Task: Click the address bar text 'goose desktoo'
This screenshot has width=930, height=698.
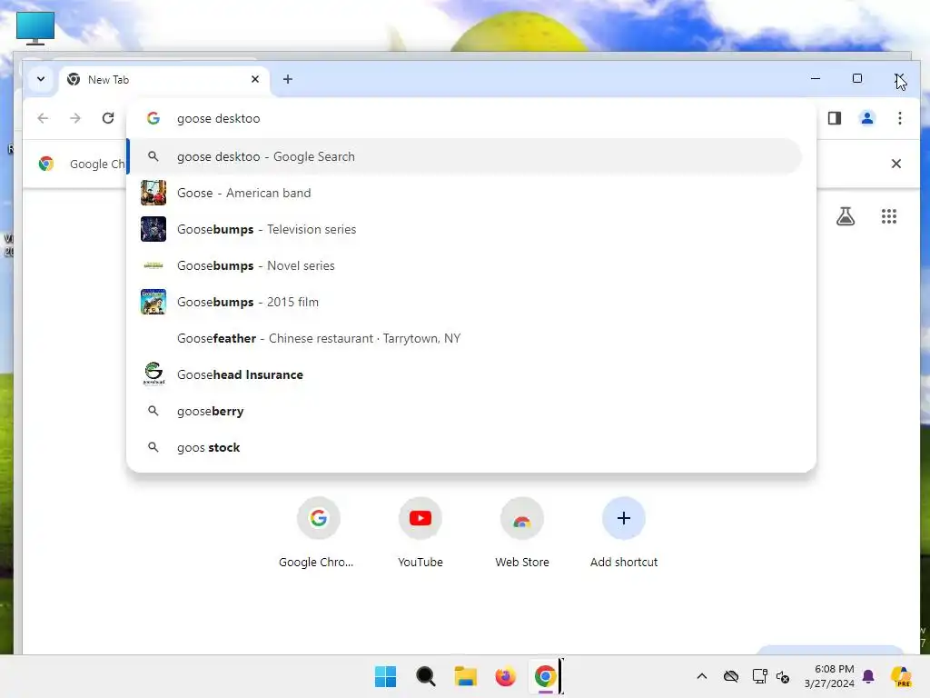Action: coord(218,118)
